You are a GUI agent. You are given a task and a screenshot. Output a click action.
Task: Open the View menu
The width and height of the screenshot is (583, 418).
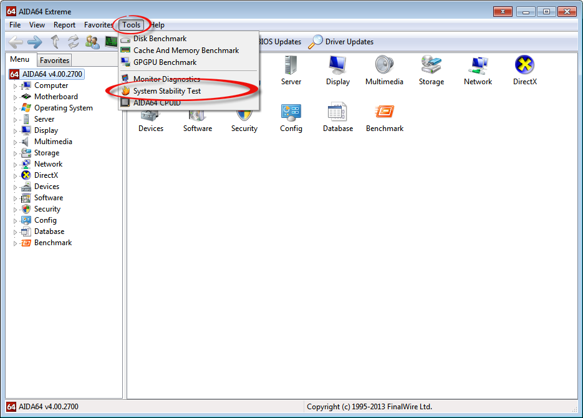[x=37, y=25]
